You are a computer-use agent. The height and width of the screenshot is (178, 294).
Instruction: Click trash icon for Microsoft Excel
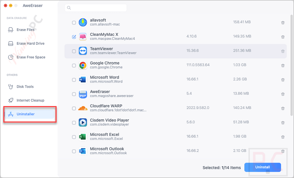[283, 137]
